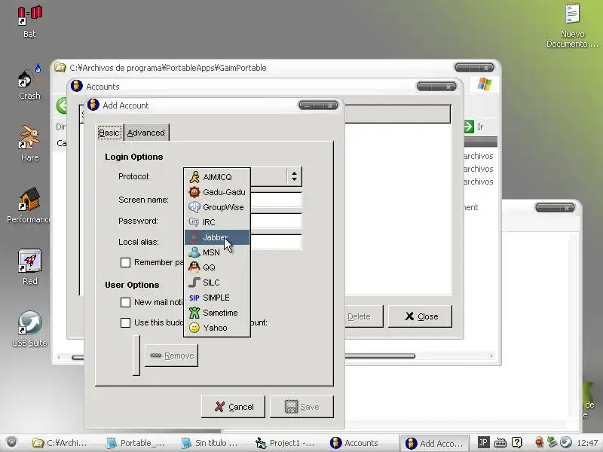Open the Bat desktop shortcut
Screen dimensions: 603x452
tap(29, 22)
